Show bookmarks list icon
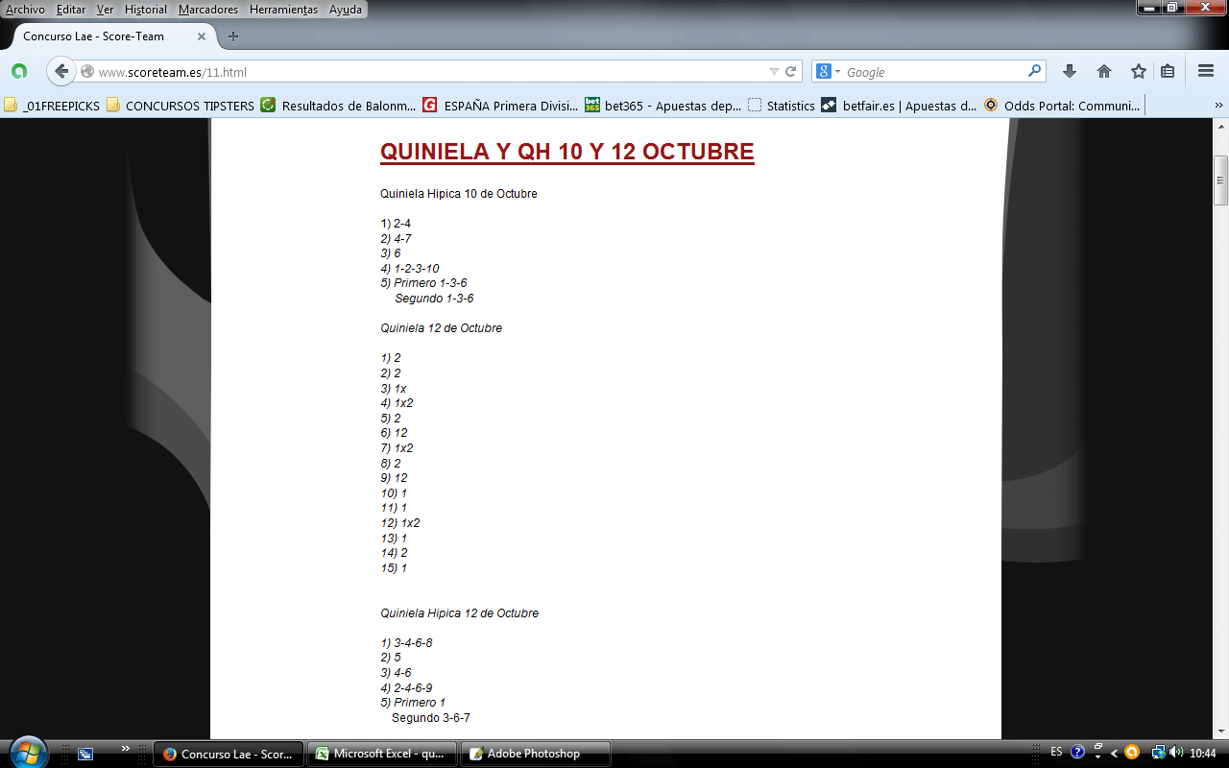The width and height of the screenshot is (1229, 768). 1168,71
